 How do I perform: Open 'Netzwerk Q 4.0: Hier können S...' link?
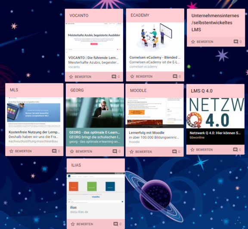tap(215, 133)
